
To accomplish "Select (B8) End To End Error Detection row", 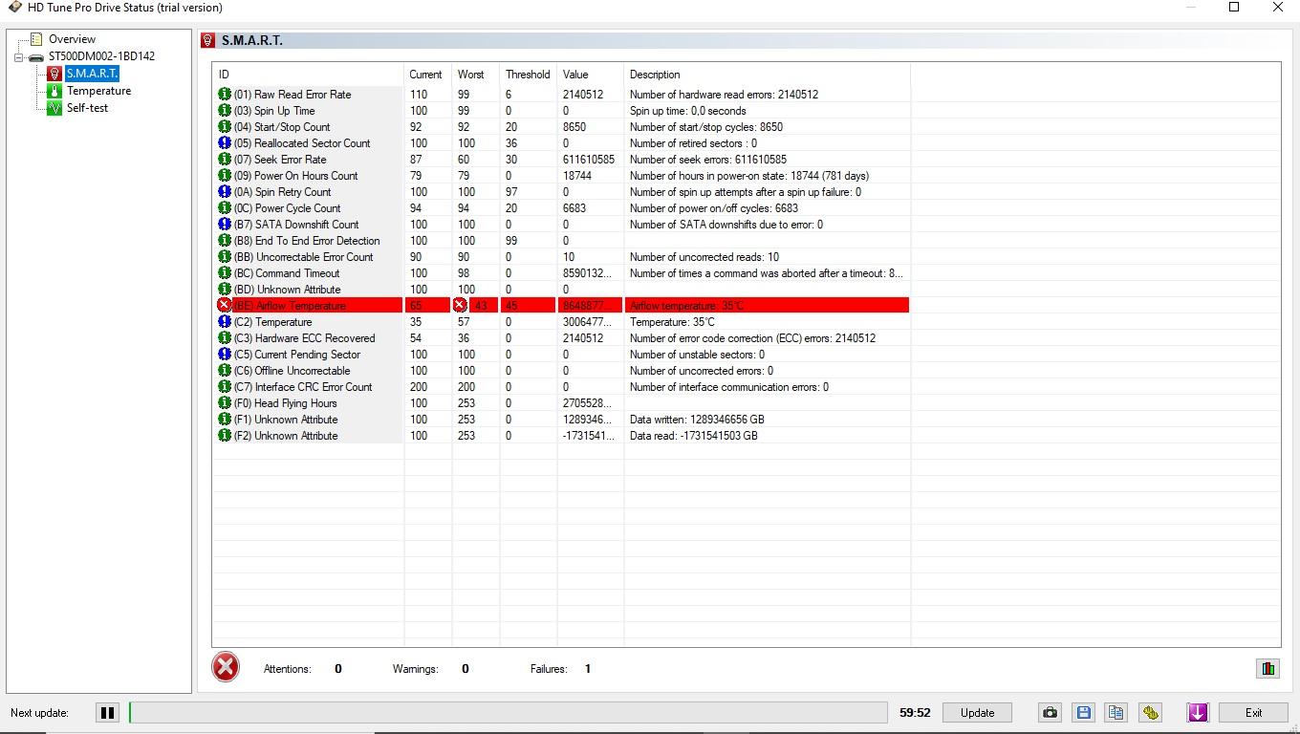I will pos(561,241).
